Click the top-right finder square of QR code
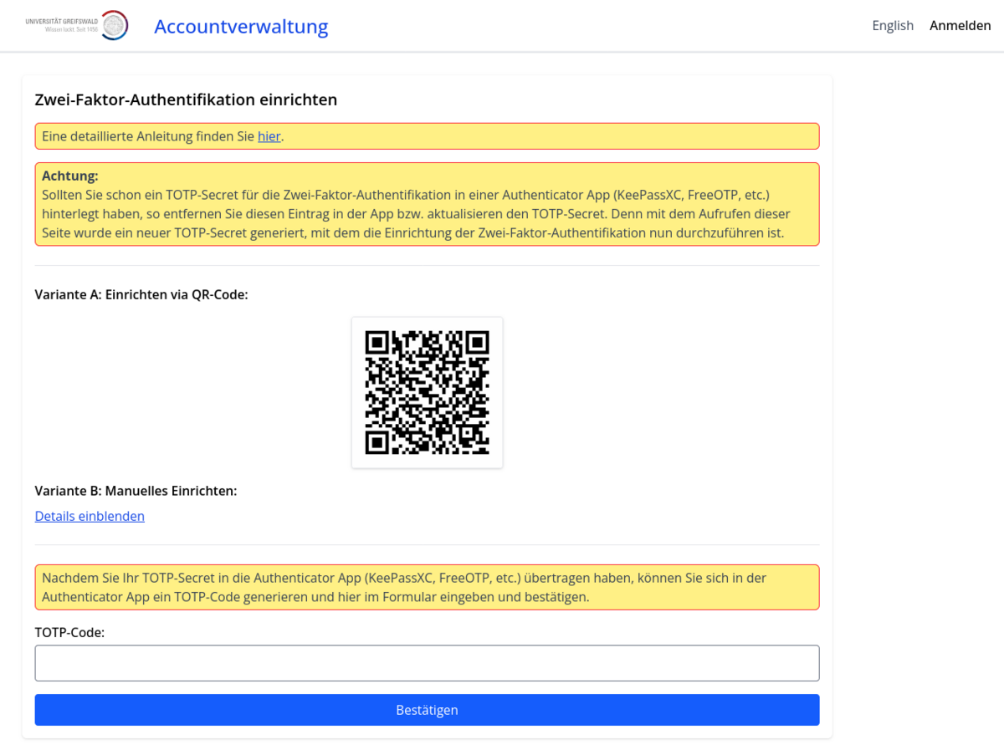The width and height of the screenshot is (1004, 755). pos(478,342)
